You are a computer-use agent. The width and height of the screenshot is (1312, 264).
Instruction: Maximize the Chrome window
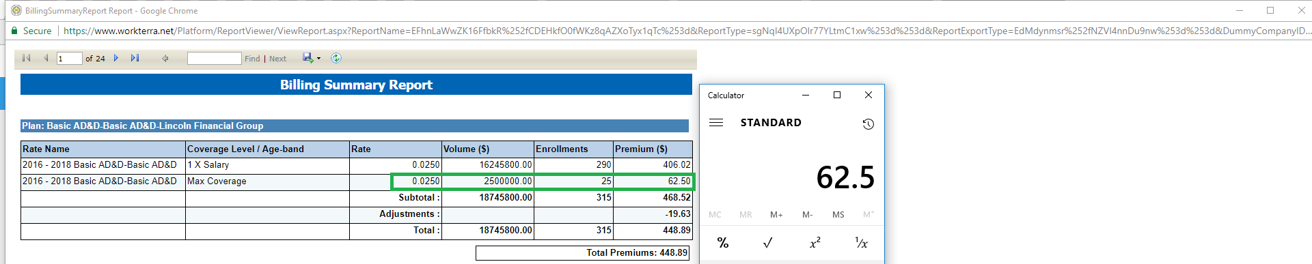[1270, 10]
